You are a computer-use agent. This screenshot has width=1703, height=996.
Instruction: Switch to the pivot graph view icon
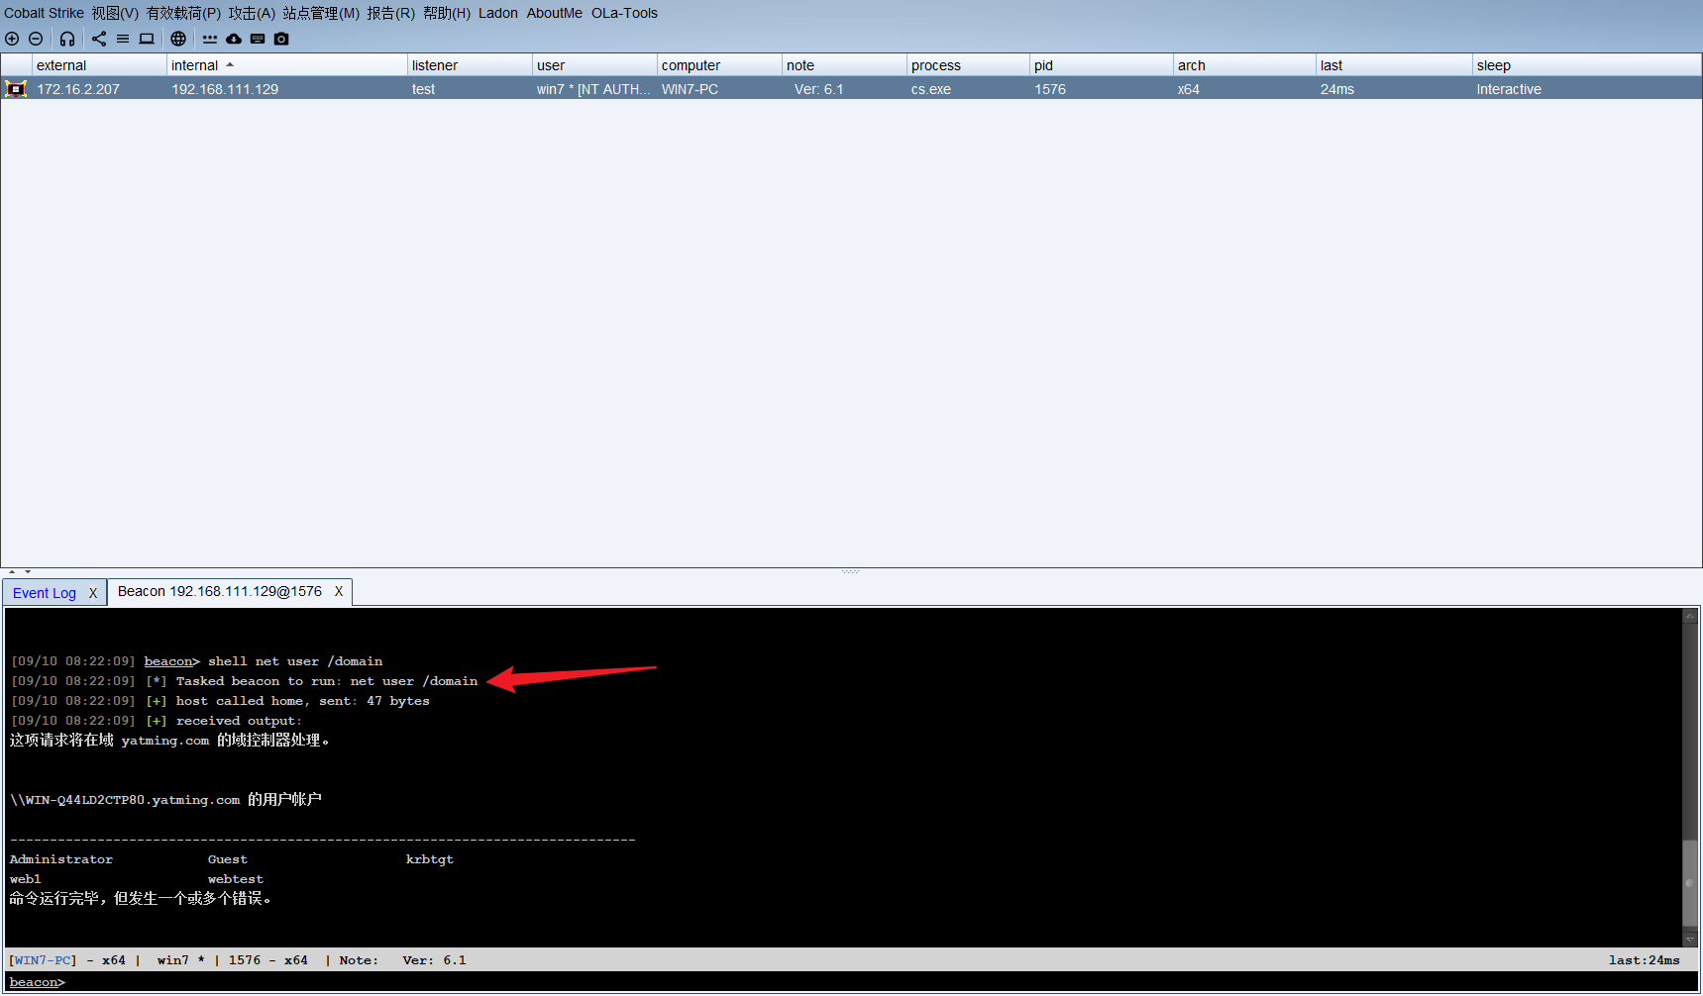click(x=99, y=39)
